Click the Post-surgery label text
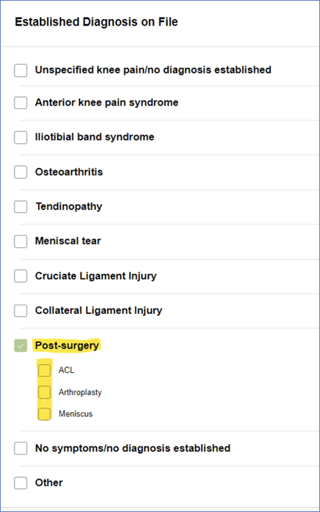The width and height of the screenshot is (320, 512). pos(67,345)
